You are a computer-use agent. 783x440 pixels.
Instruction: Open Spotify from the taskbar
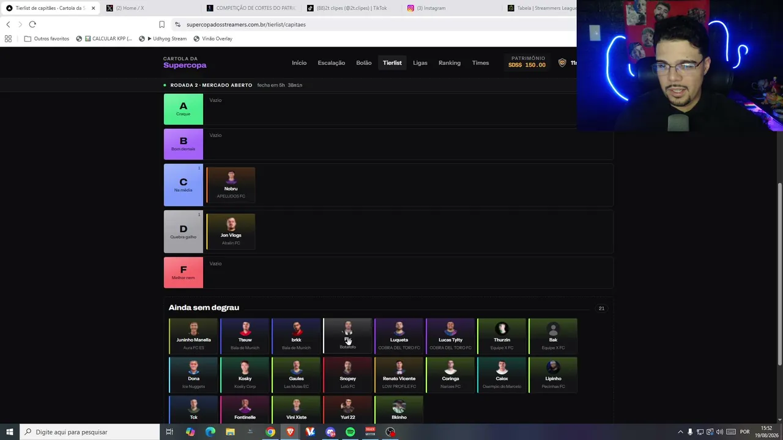point(350,432)
